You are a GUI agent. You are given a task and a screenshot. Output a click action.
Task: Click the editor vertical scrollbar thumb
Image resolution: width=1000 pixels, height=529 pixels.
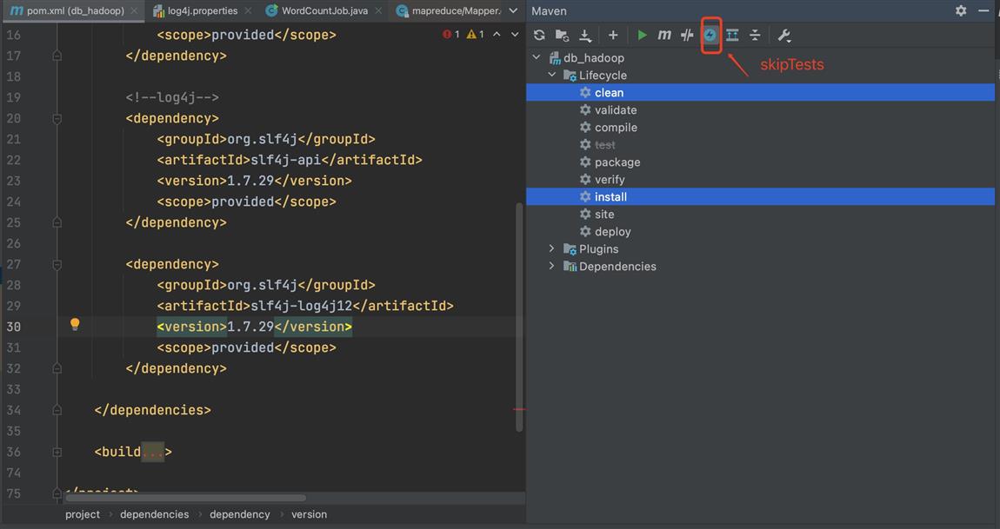(519, 317)
